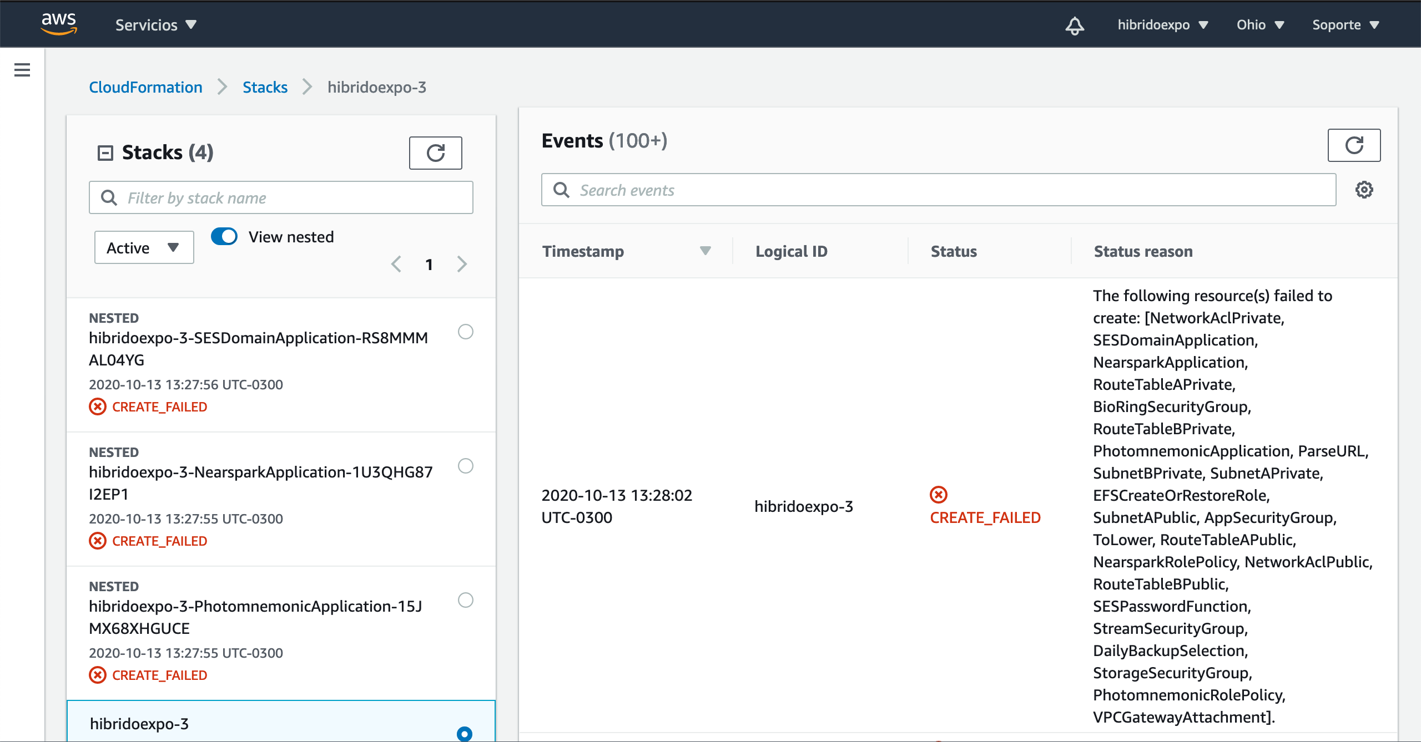Click the status reason failed resources text

click(1232, 506)
